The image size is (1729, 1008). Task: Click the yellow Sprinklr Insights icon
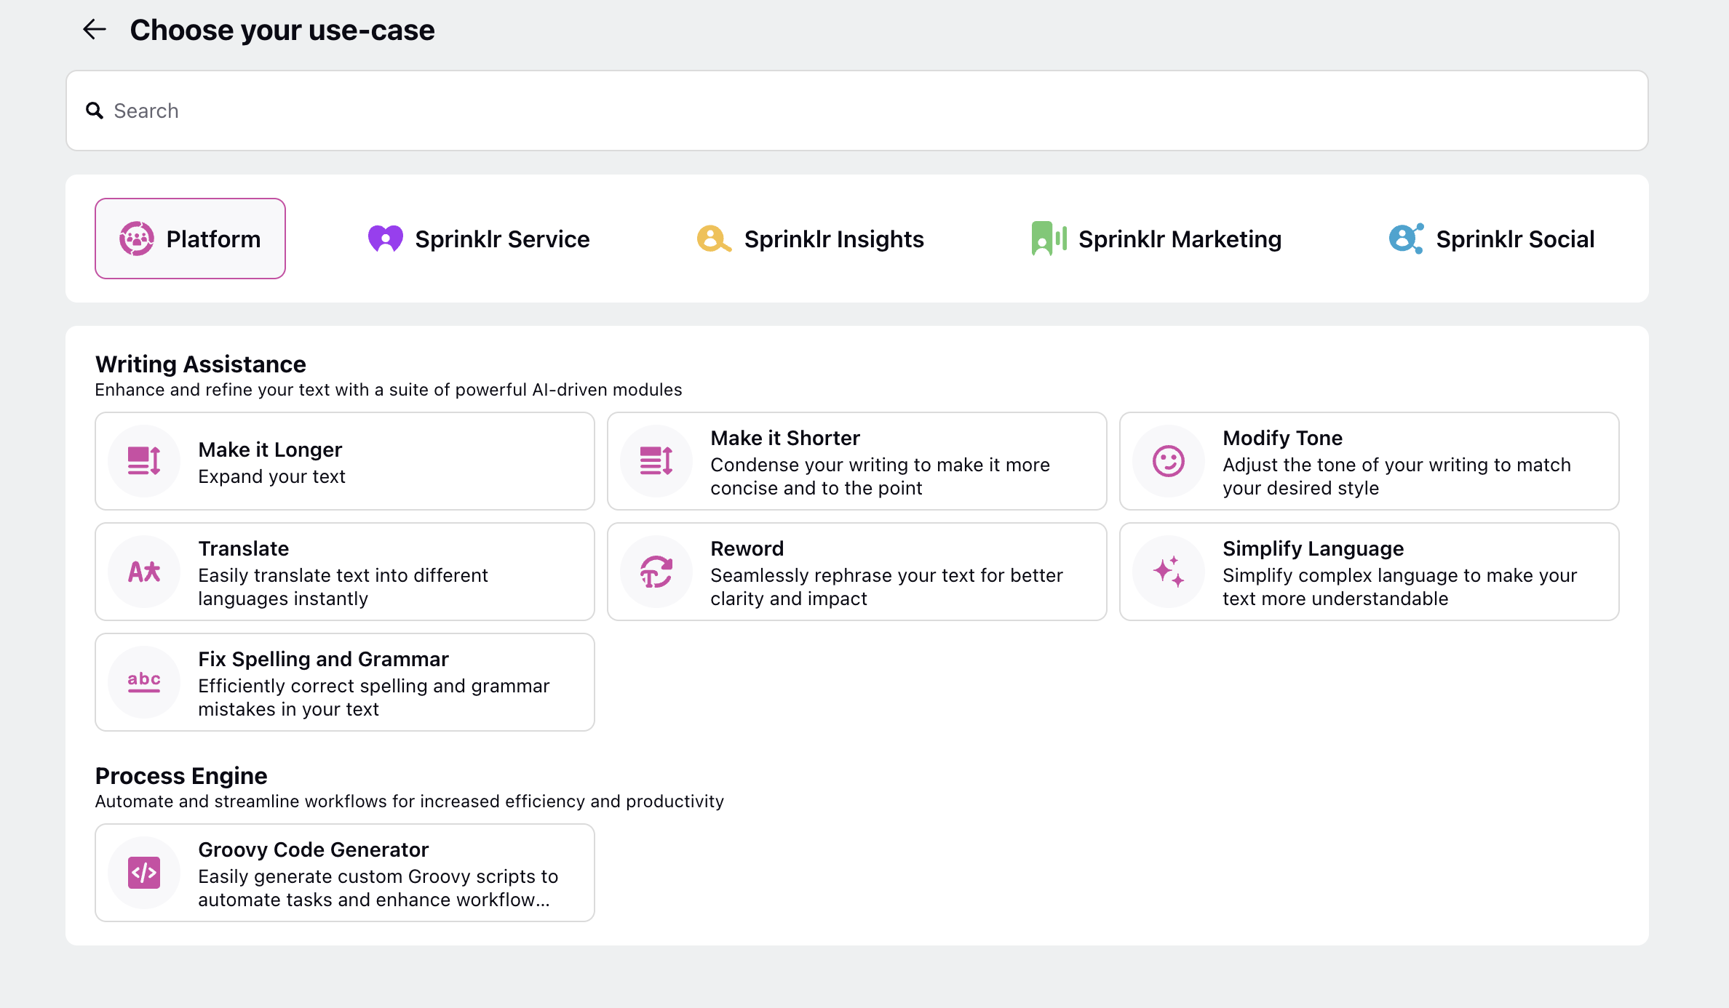point(714,239)
